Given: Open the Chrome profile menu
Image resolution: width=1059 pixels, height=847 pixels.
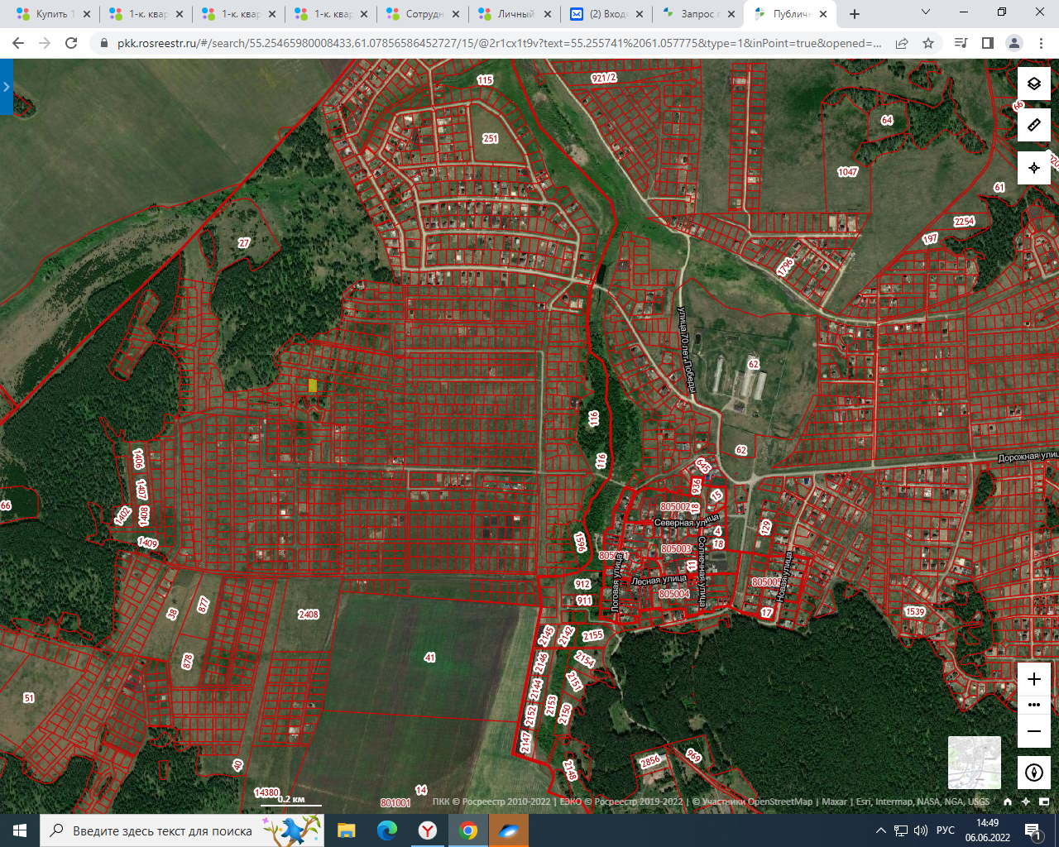Looking at the screenshot, I should [1014, 43].
